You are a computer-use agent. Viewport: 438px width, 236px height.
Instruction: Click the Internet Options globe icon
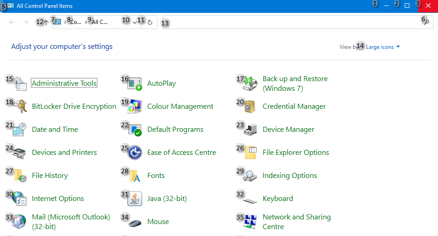point(19,199)
